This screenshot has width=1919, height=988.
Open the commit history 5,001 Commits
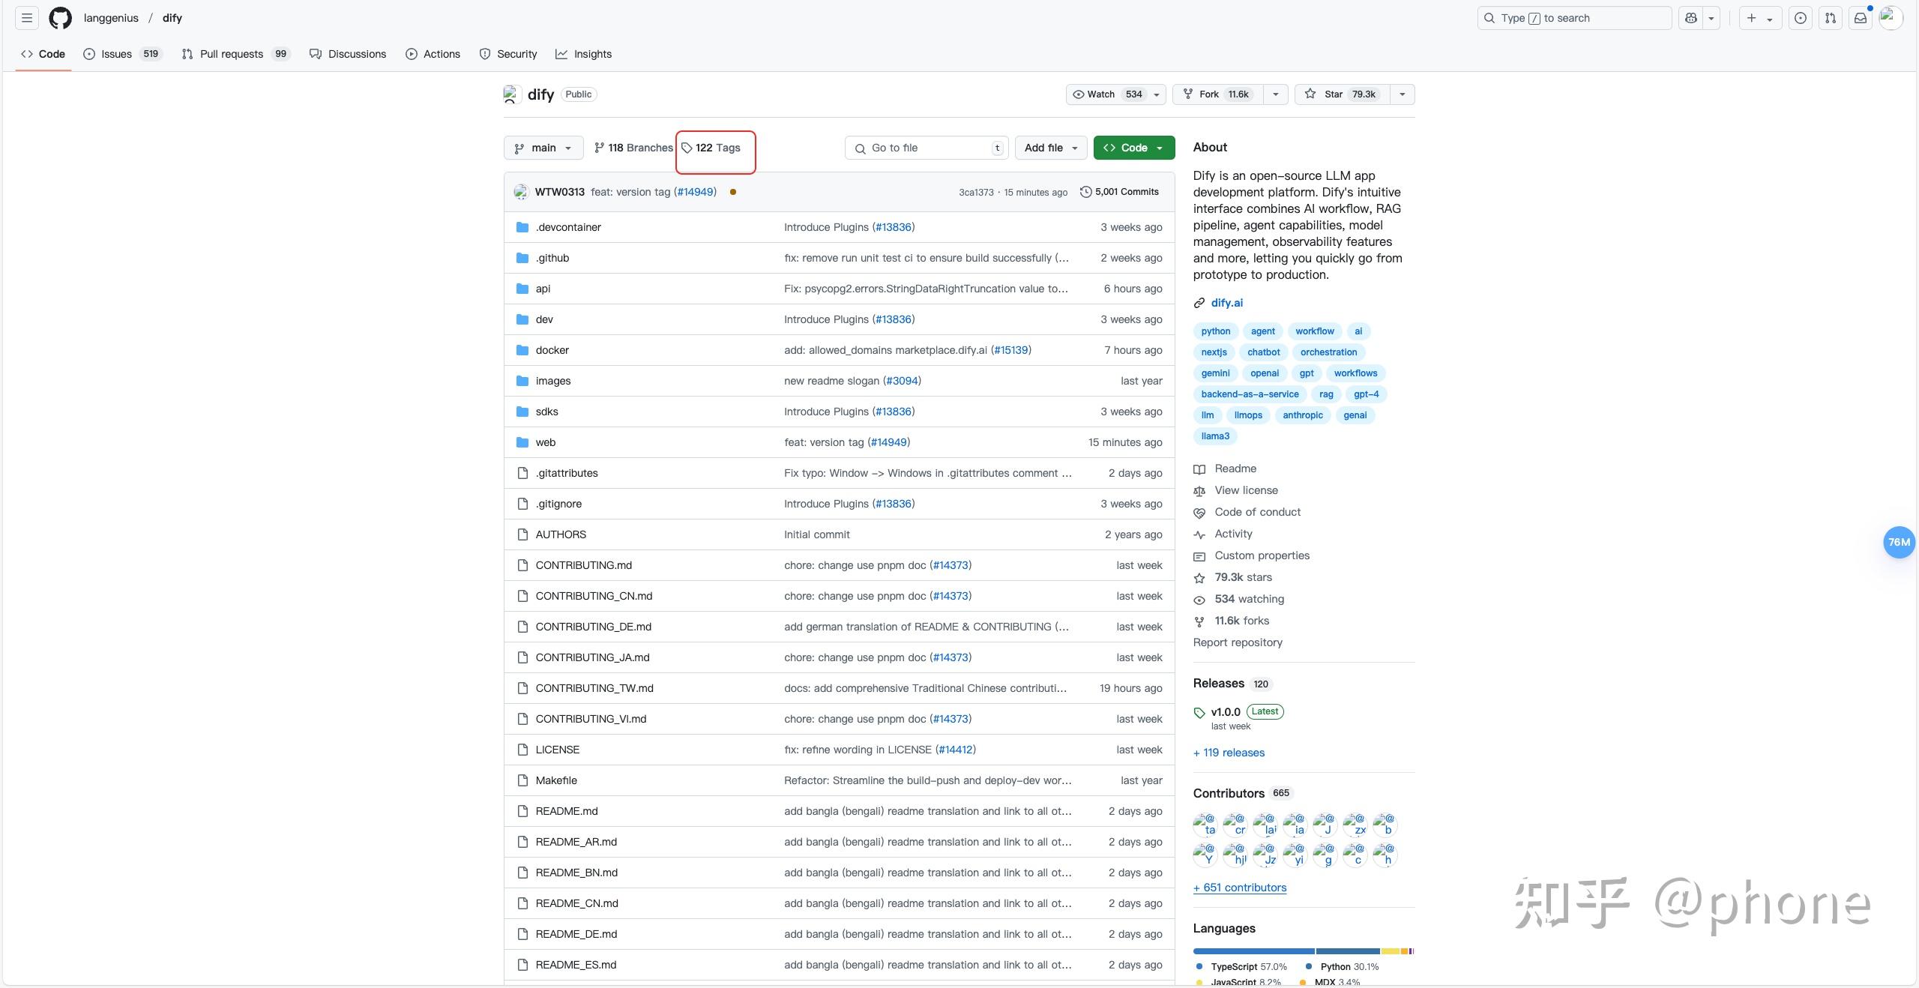click(1119, 192)
